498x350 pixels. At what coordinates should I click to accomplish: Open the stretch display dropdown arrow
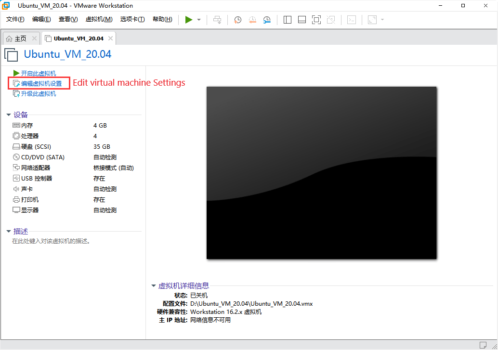tap(382, 20)
